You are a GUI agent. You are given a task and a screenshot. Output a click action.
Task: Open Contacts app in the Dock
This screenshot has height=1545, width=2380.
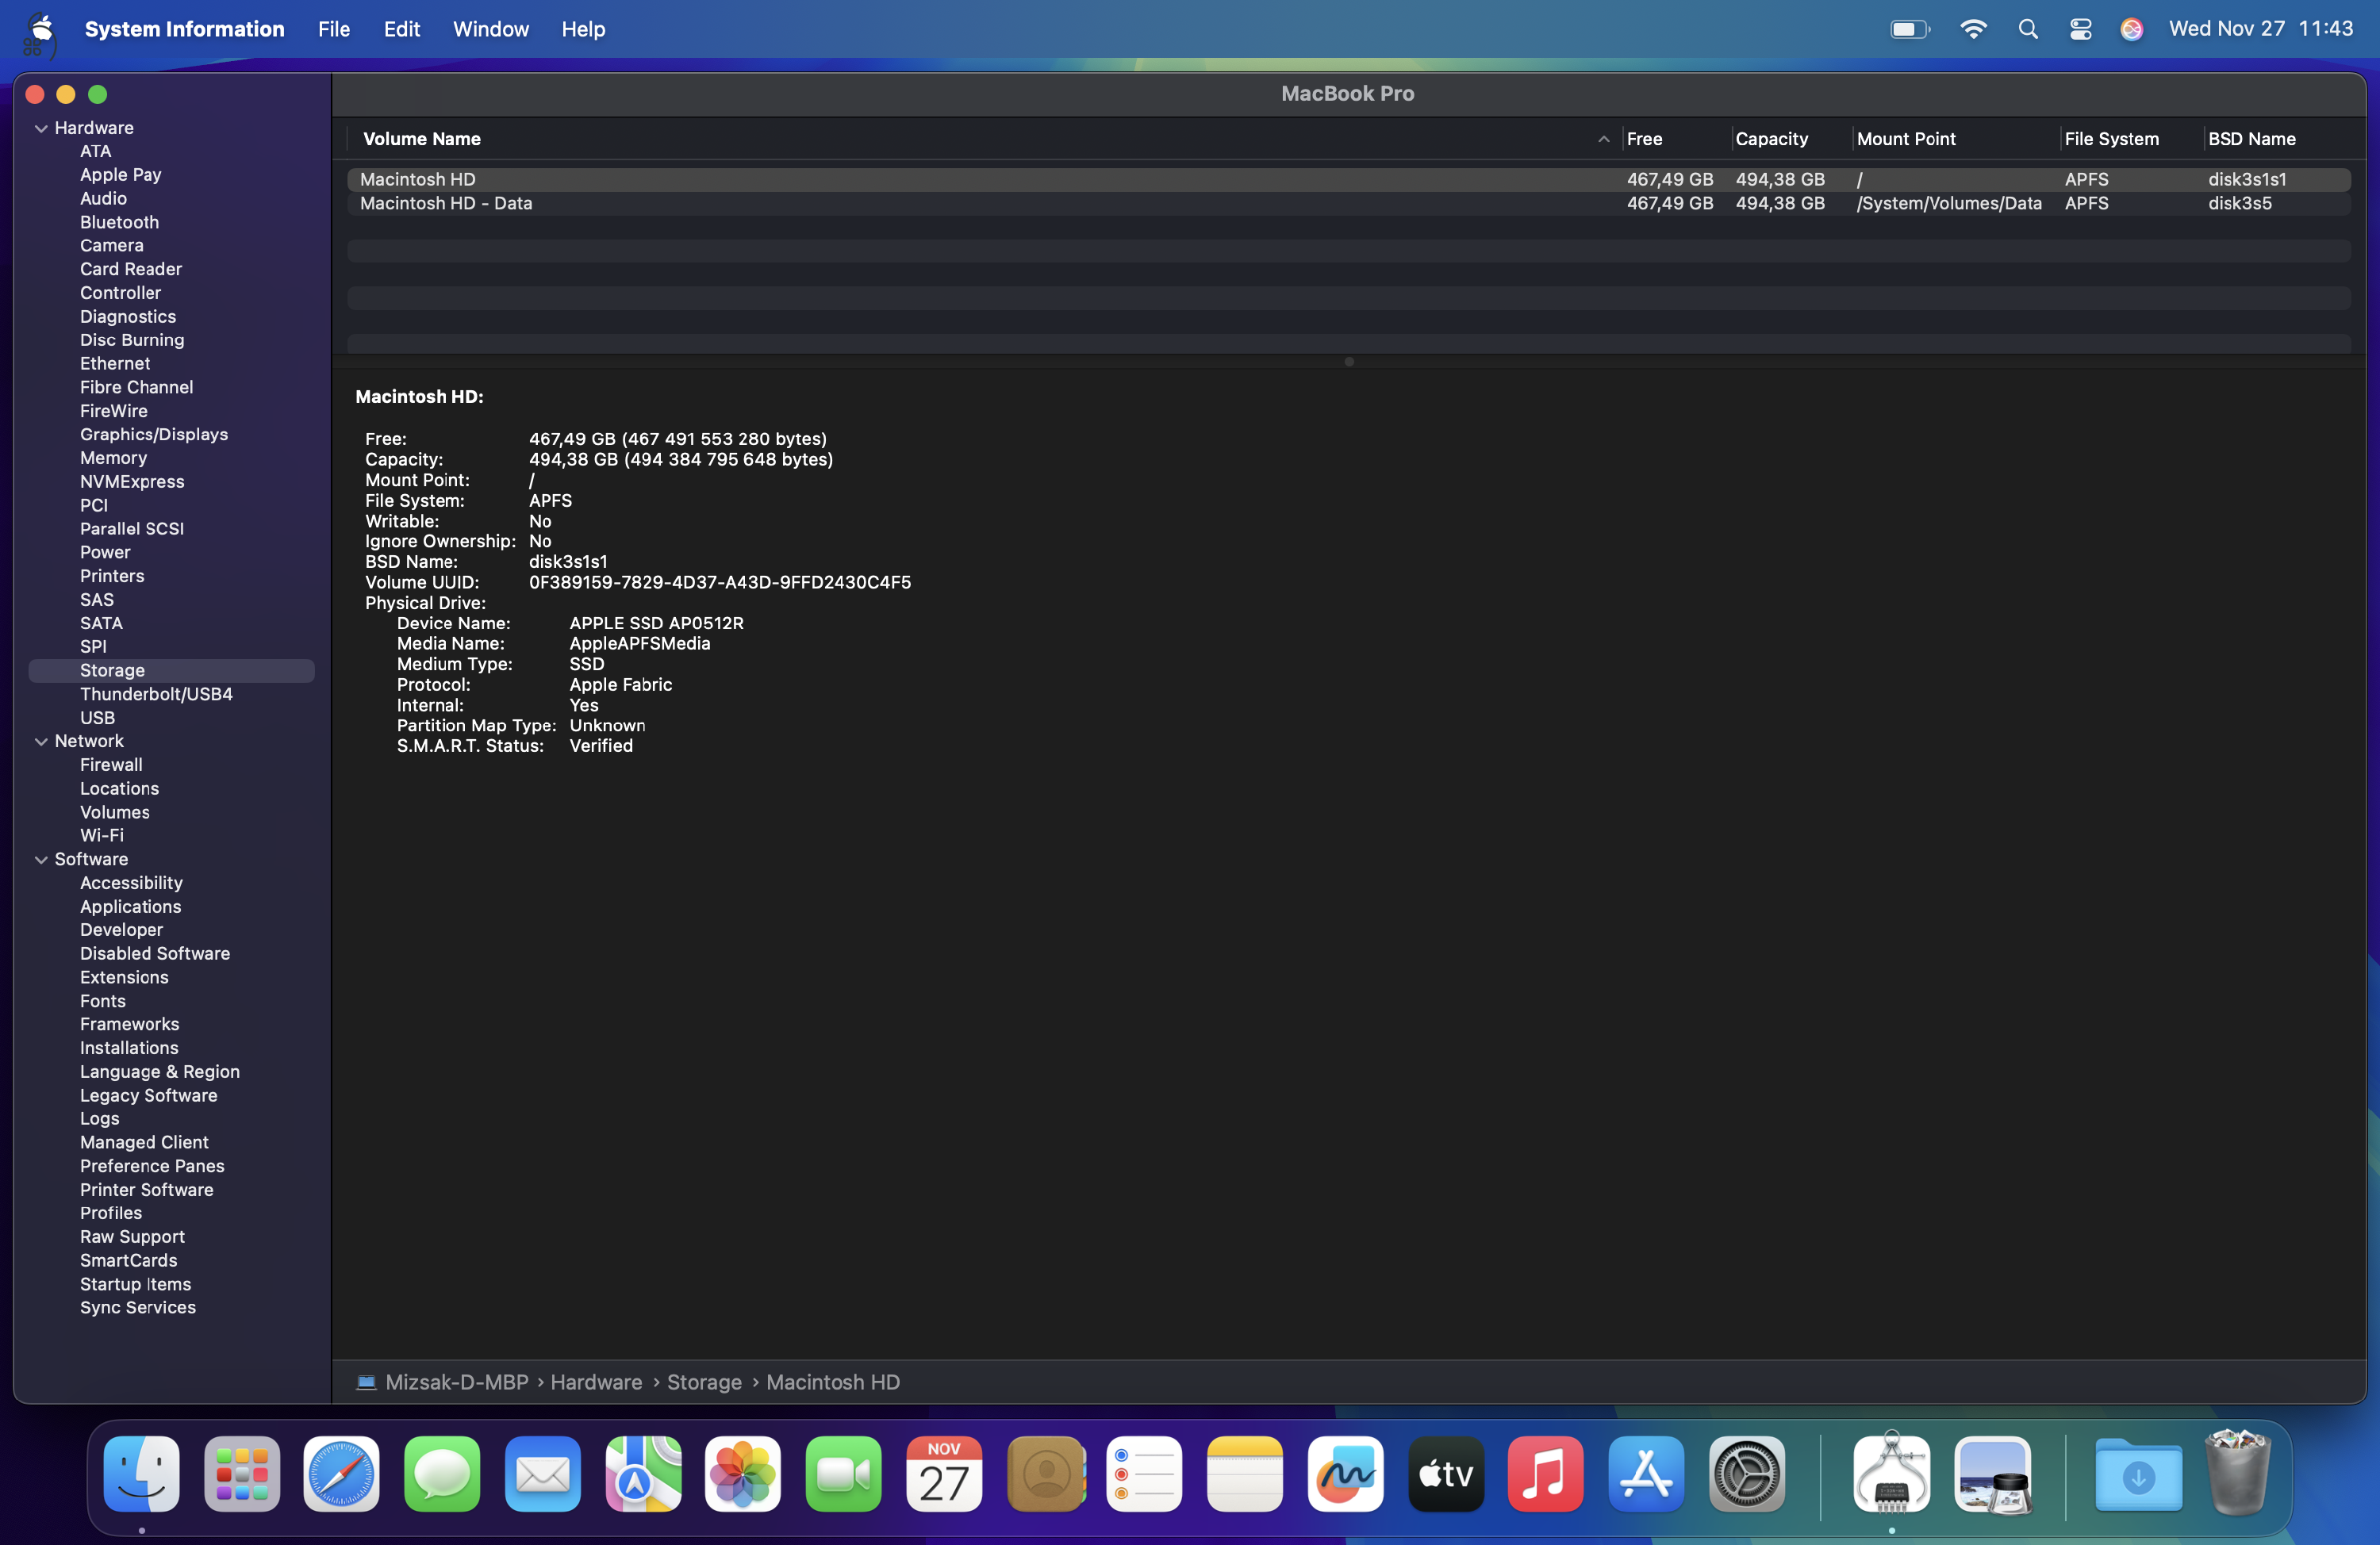(1046, 1473)
